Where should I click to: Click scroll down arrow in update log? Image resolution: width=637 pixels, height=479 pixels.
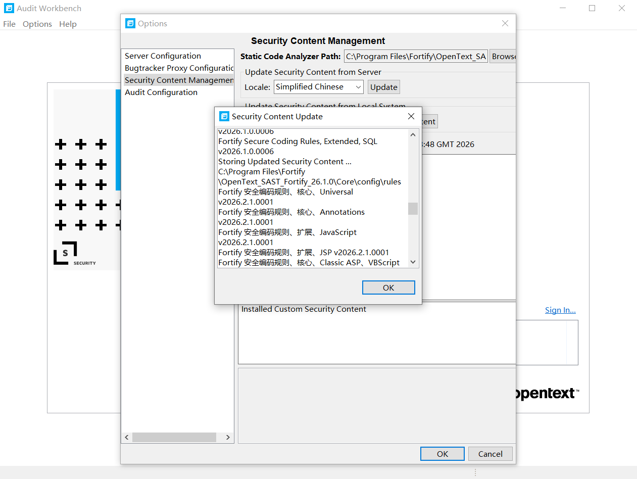[413, 262]
